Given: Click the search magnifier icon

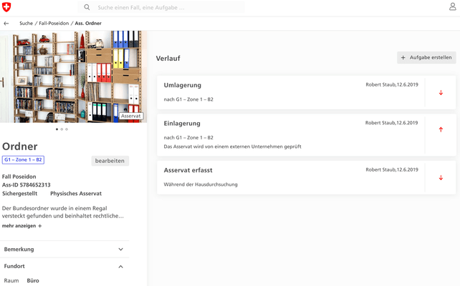Looking at the screenshot, I should (x=87, y=7).
